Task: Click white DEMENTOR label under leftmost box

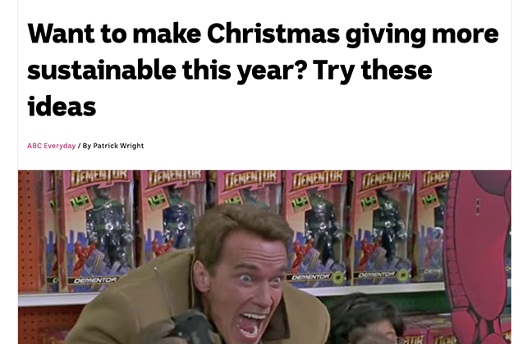Action: coord(95,280)
